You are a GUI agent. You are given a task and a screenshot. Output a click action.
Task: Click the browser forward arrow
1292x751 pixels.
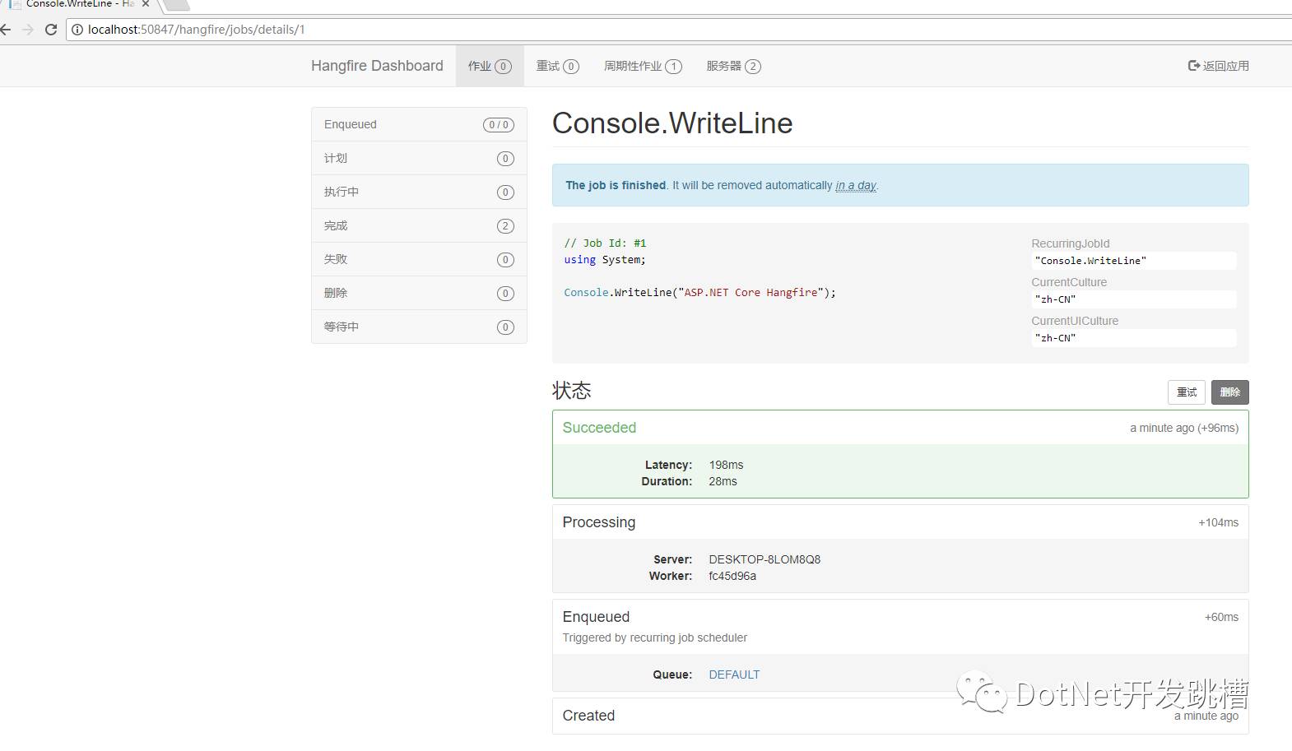[28, 30]
